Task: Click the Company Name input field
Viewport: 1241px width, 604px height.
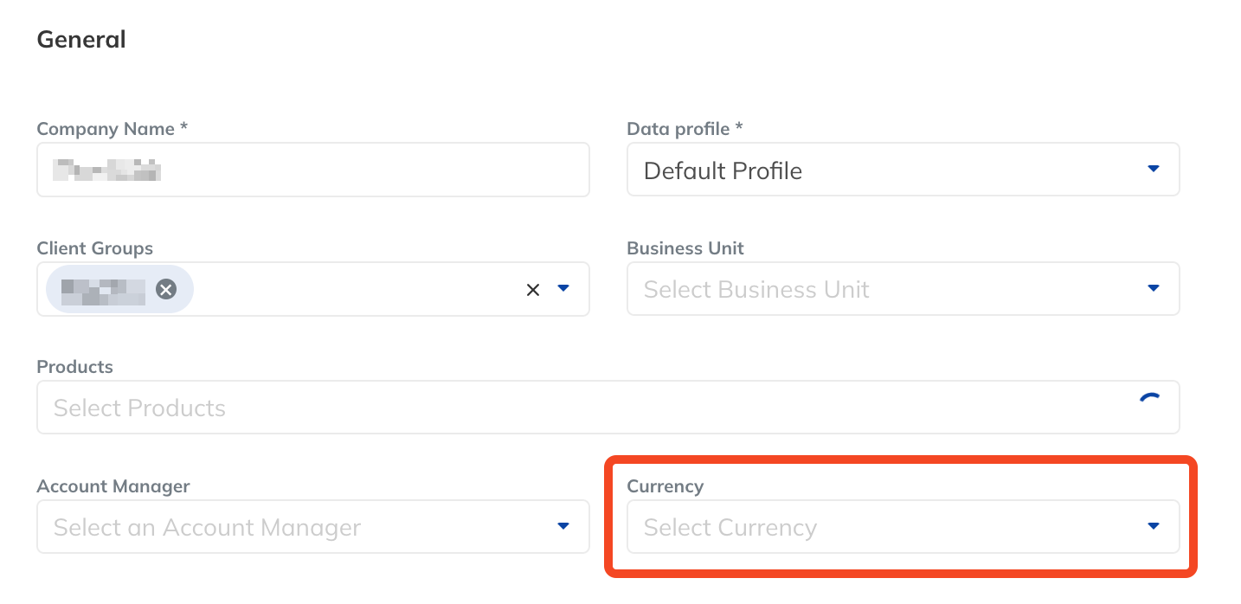Action: (313, 170)
